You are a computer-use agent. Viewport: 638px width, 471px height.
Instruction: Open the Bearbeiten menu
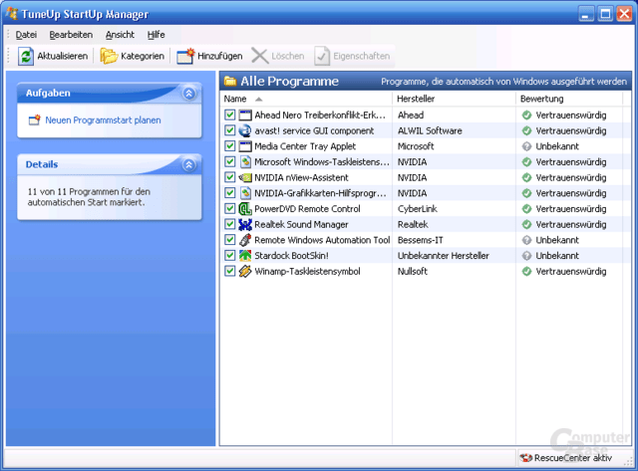[x=71, y=35]
